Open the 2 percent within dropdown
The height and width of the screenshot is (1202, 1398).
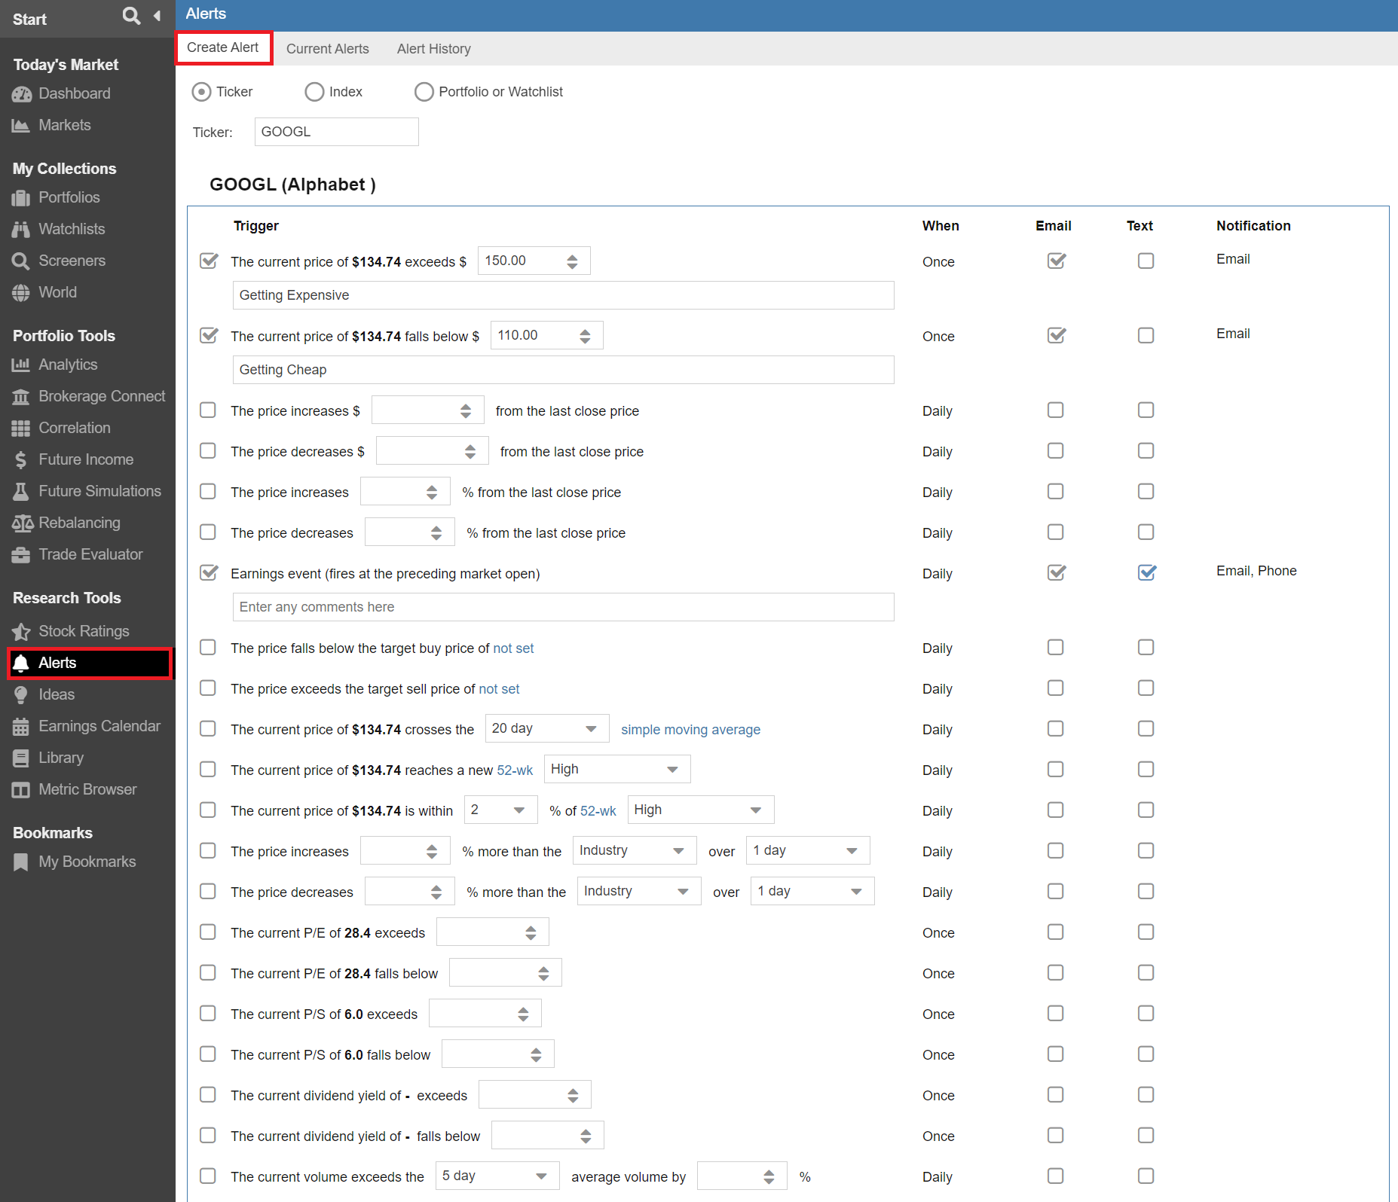click(501, 810)
